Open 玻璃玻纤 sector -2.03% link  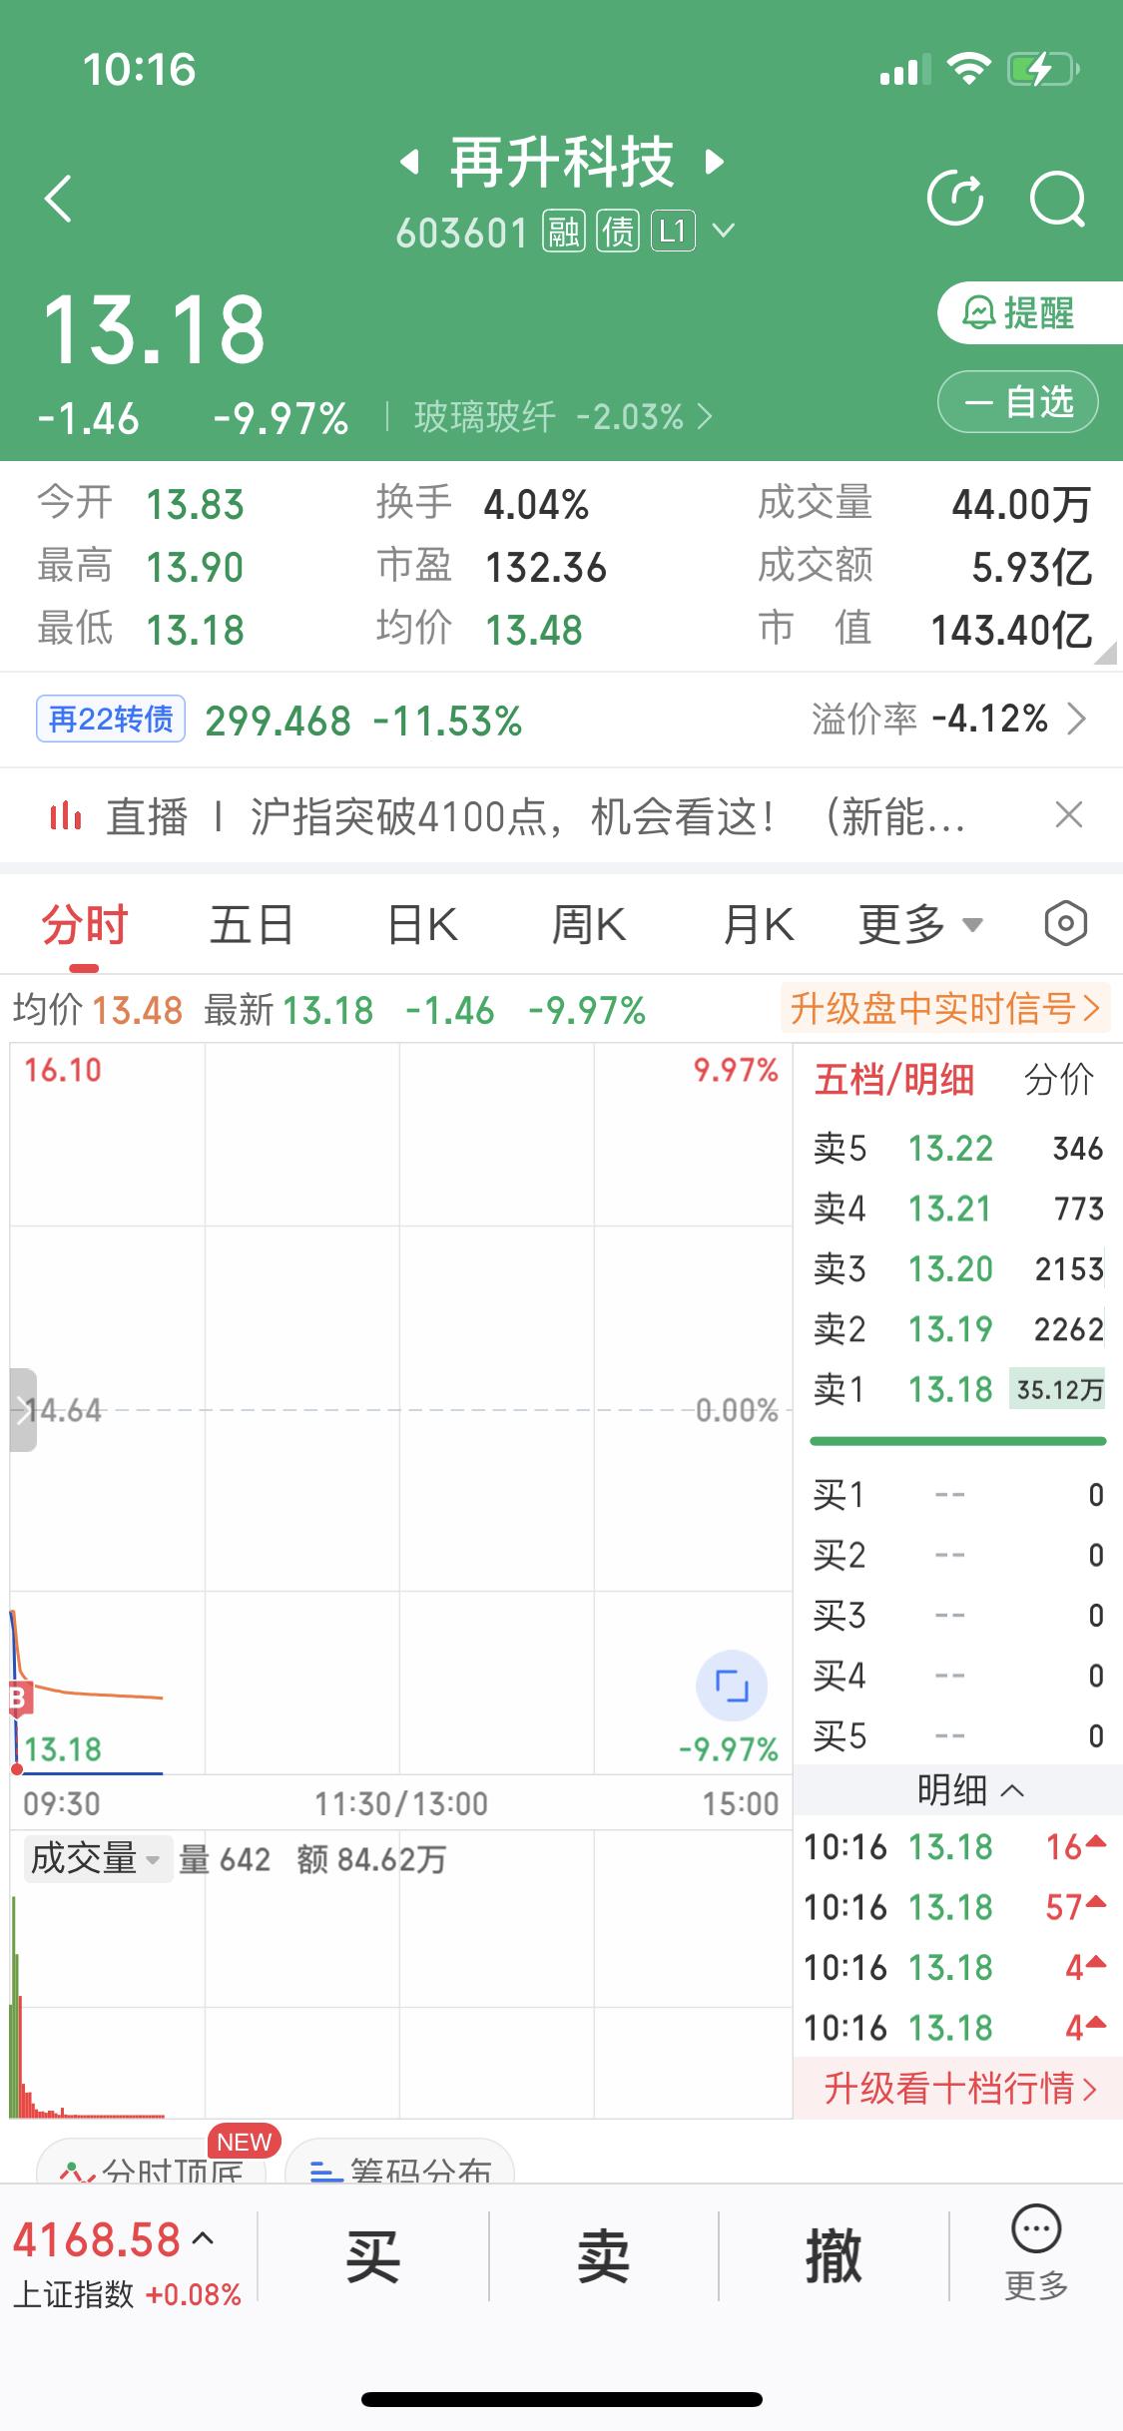563,416
